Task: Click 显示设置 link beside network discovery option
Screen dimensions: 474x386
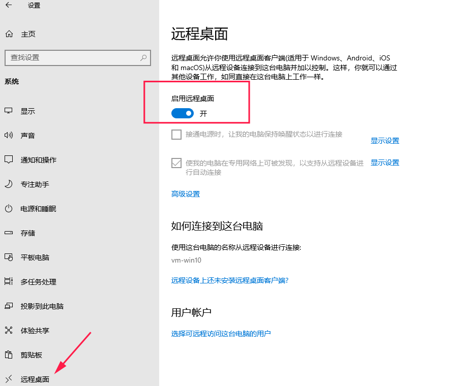Action: coord(385,163)
